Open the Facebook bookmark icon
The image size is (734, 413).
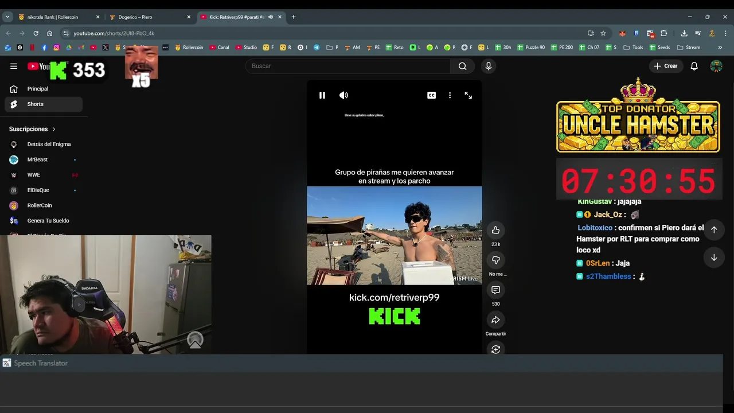coord(44,48)
